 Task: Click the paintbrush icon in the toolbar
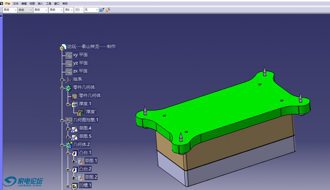pyautogui.click(x=102, y=10)
